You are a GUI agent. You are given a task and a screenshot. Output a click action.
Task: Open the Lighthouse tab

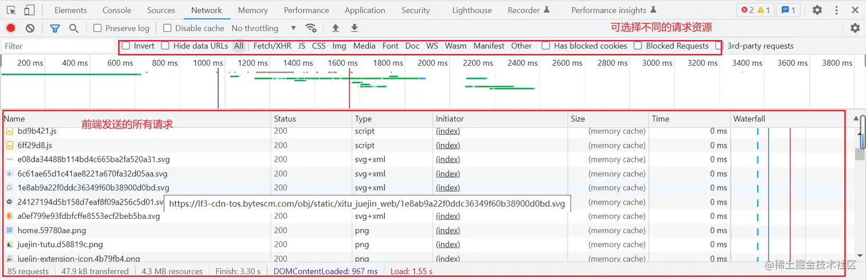[x=472, y=10]
